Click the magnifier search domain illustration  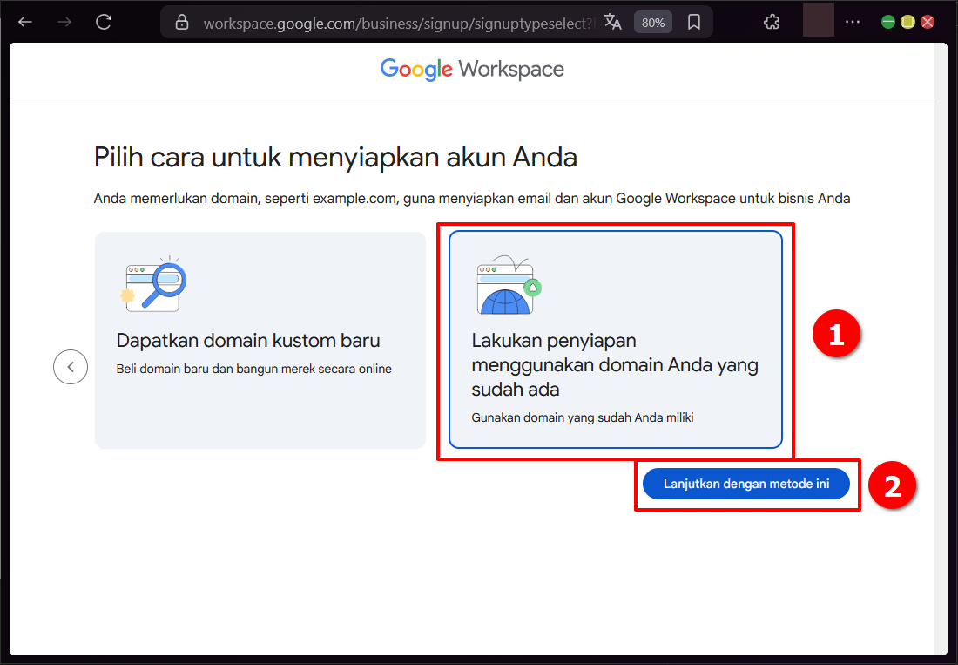coord(154,284)
